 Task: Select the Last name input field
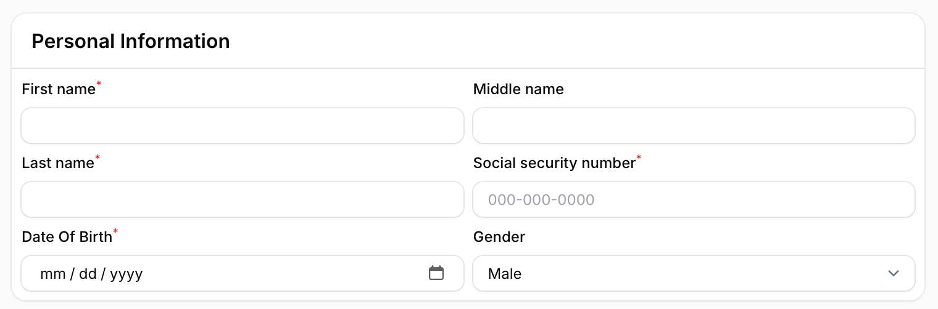click(242, 199)
